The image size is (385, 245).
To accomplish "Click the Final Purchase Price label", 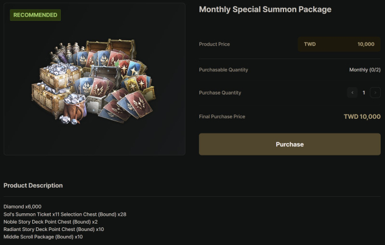I will click(x=222, y=116).
